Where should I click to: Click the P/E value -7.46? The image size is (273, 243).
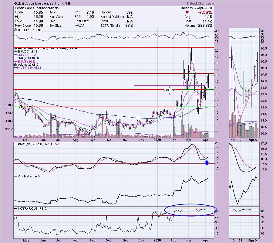[89, 12]
